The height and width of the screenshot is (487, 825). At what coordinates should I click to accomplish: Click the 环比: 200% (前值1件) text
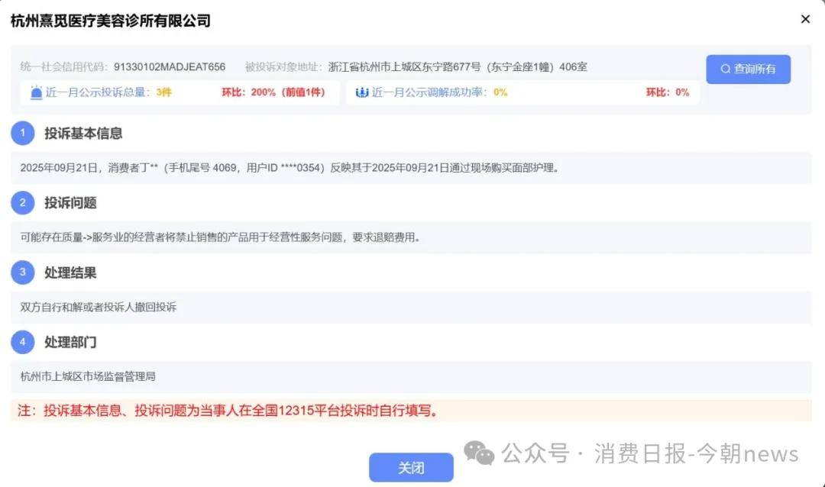tap(273, 92)
